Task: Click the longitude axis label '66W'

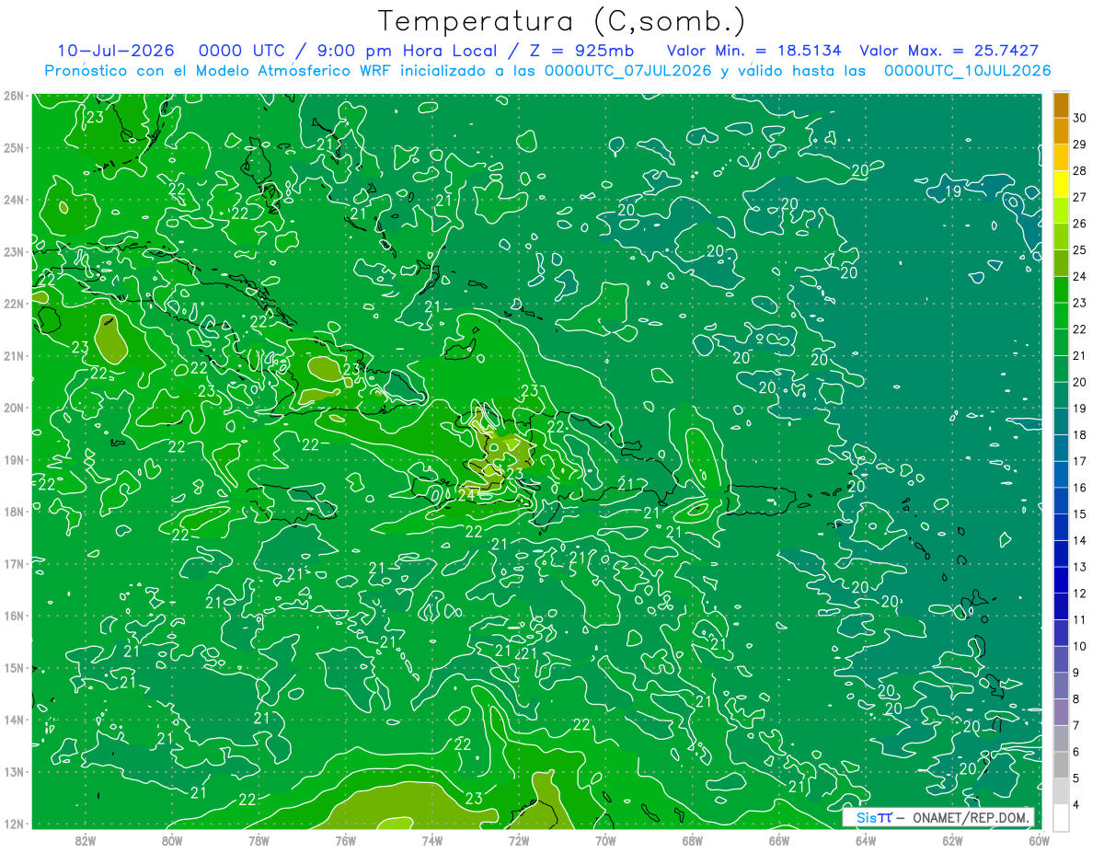Action: (779, 840)
